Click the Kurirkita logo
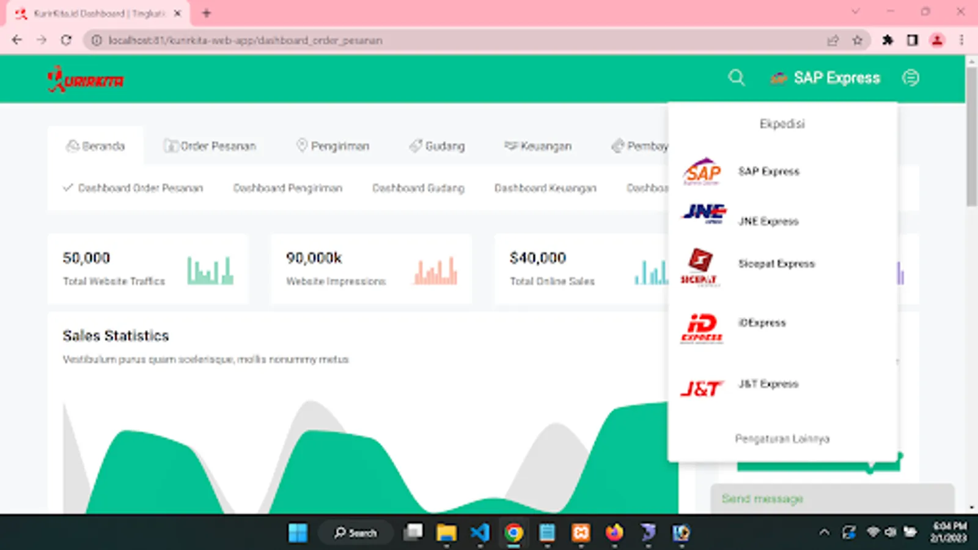978x550 pixels. click(86, 79)
